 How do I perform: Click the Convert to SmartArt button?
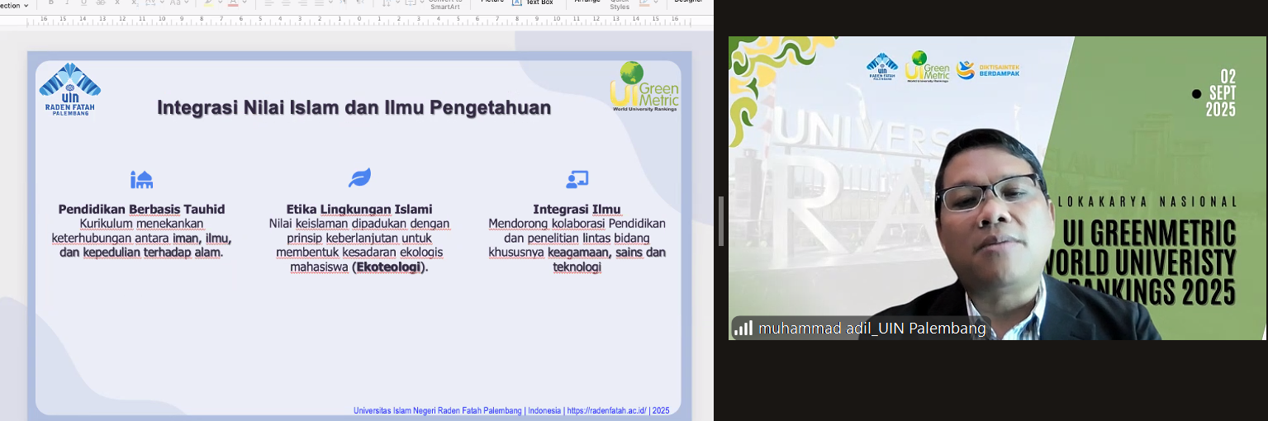click(x=444, y=5)
